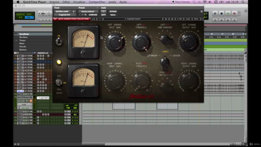Adjust the Left Threshold knob

[x=142, y=42]
